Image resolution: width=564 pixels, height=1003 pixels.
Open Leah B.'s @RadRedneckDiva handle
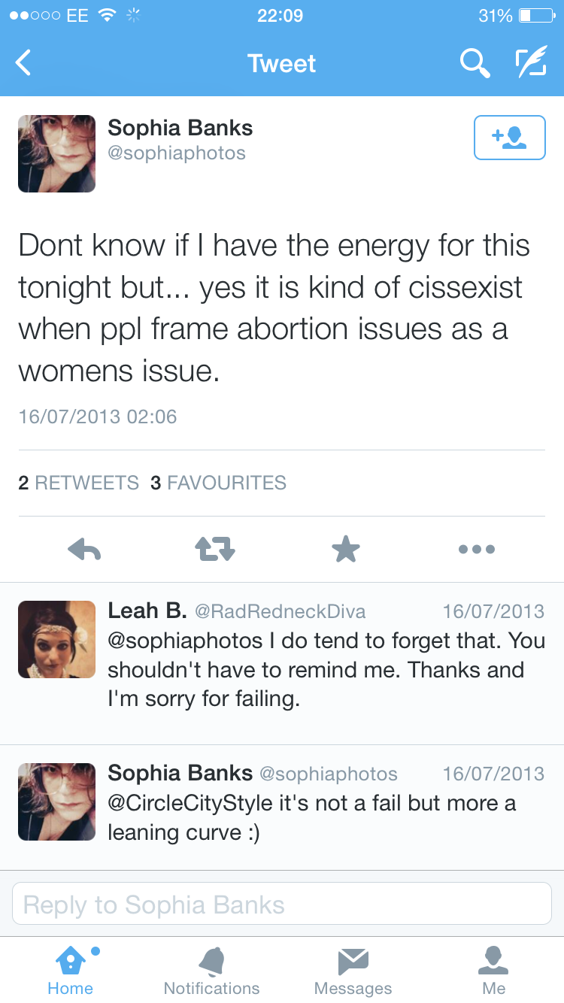coord(280,611)
